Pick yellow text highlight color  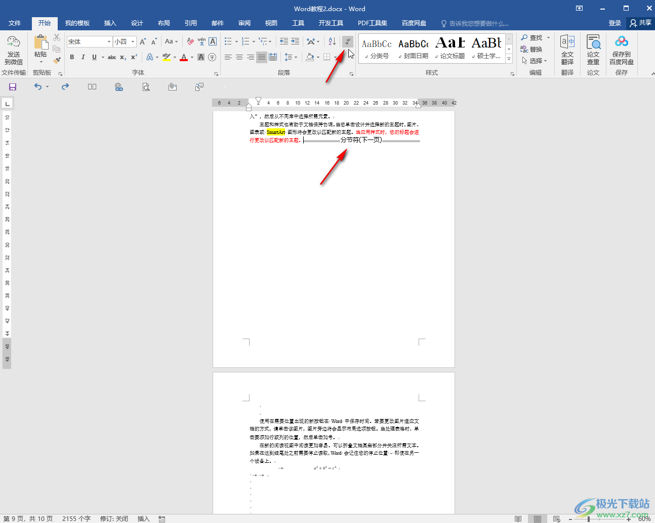click(x=167, y=57)
